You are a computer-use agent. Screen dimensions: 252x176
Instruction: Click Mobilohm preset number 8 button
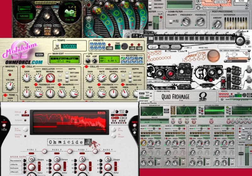pos(103,48)
